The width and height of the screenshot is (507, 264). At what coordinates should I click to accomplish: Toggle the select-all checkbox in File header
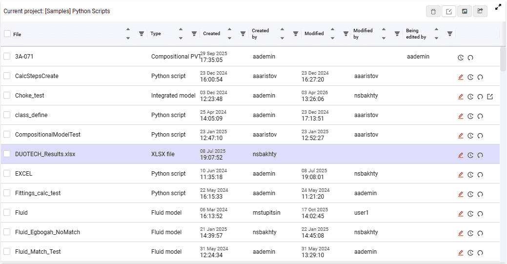pyautogui.click(x=7, y=34)
